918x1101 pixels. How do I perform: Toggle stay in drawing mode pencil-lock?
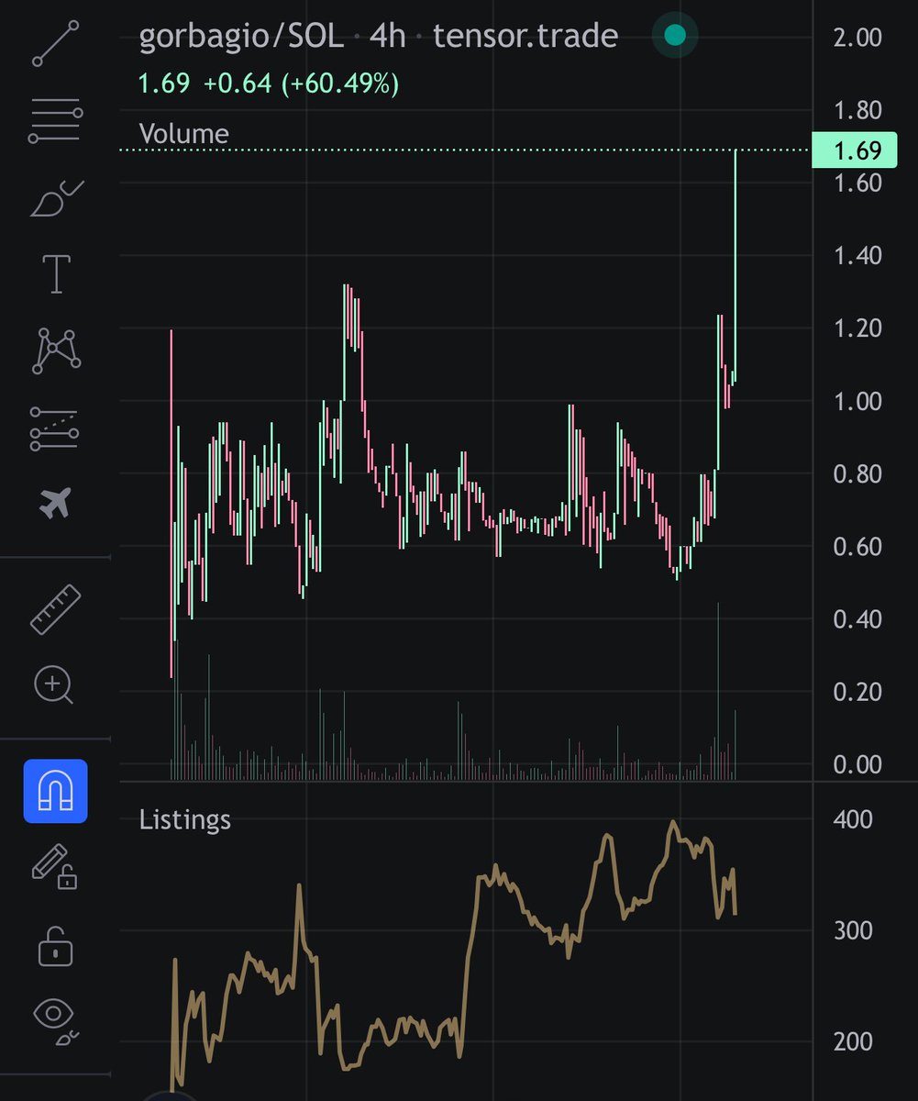55,866
